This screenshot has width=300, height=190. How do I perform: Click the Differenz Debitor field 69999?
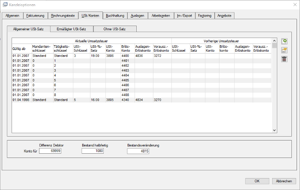tap(50, 151)
